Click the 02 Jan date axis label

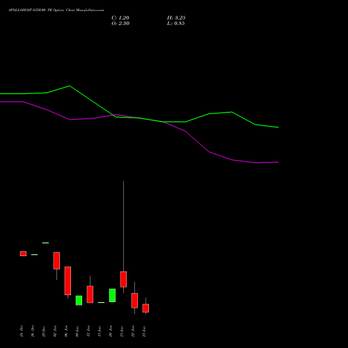point(55,331)
